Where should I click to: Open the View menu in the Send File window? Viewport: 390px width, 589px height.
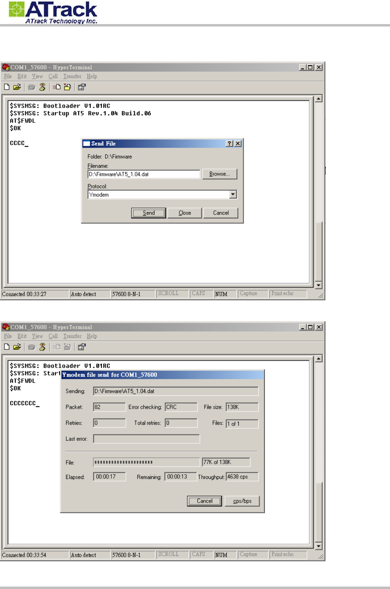tap(37, 76)
